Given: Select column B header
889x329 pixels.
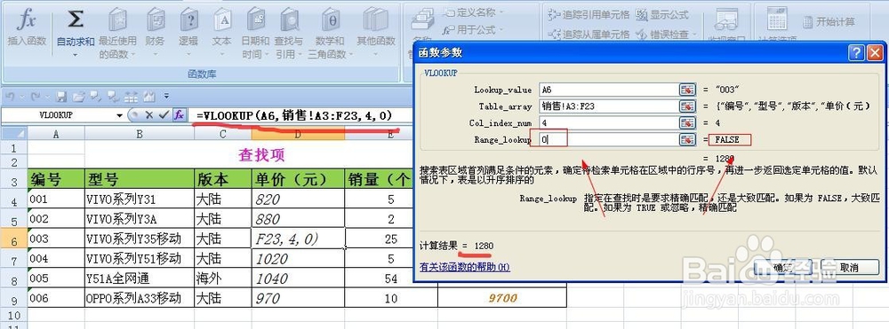Looking at the screenshot, I should coord(140,133).
